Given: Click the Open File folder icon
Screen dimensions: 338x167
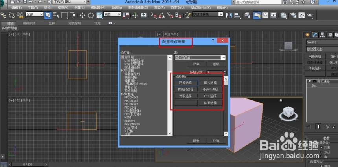Looking at the screenshot, I should pos(18,2).
